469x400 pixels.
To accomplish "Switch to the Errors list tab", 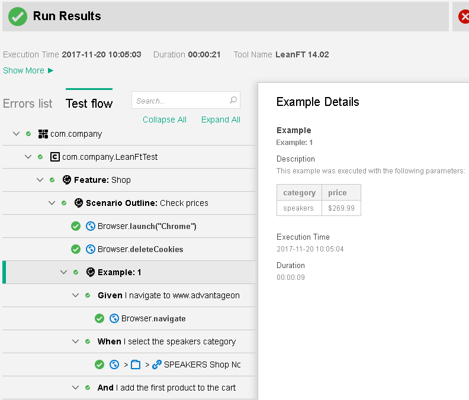I will pos(28,104).
